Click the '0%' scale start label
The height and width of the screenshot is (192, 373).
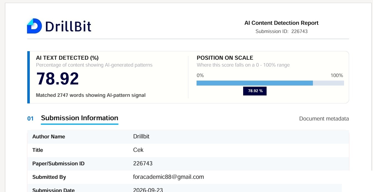[200, 75]
